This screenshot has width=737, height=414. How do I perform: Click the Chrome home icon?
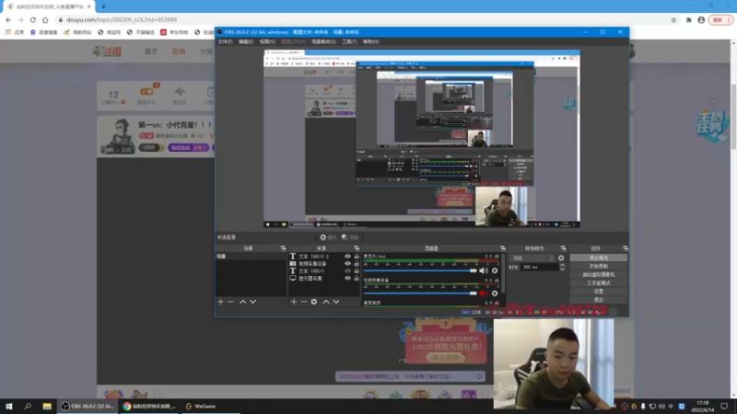(45, 19)
